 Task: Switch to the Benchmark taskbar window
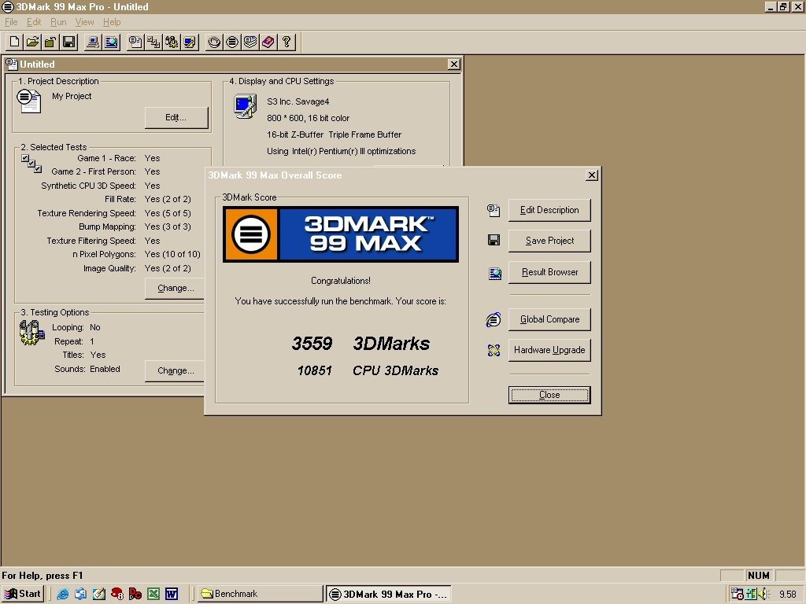[x=260, y=594]
